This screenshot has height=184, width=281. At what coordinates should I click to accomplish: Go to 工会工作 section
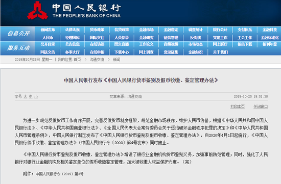click(245, 38)
